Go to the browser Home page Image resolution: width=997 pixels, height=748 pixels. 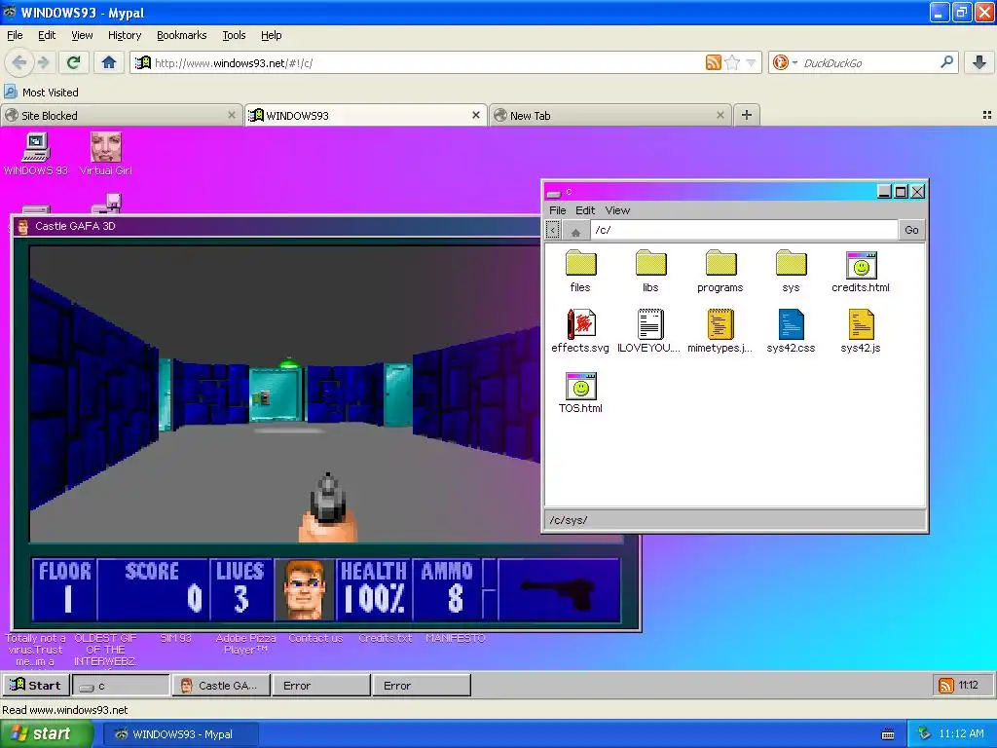109,62
